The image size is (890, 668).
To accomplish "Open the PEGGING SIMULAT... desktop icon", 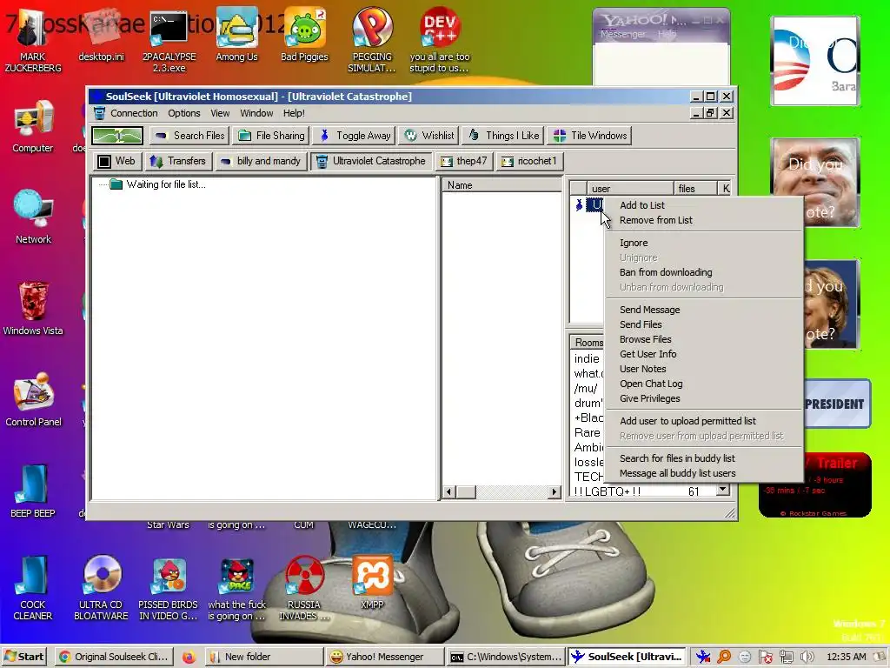I will point(372,40).
